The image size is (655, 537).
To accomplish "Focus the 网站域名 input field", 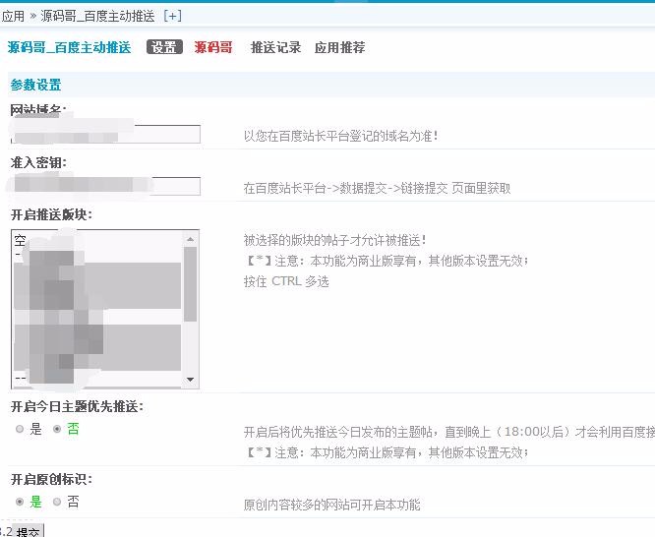I will click(x=105, y=134).
